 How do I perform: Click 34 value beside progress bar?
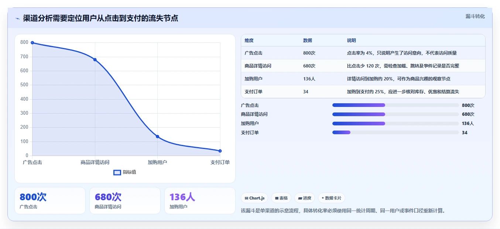(x=465, y=132)
